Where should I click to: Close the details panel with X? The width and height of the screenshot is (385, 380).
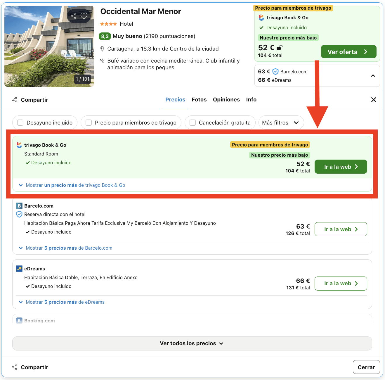pos(374,100)
